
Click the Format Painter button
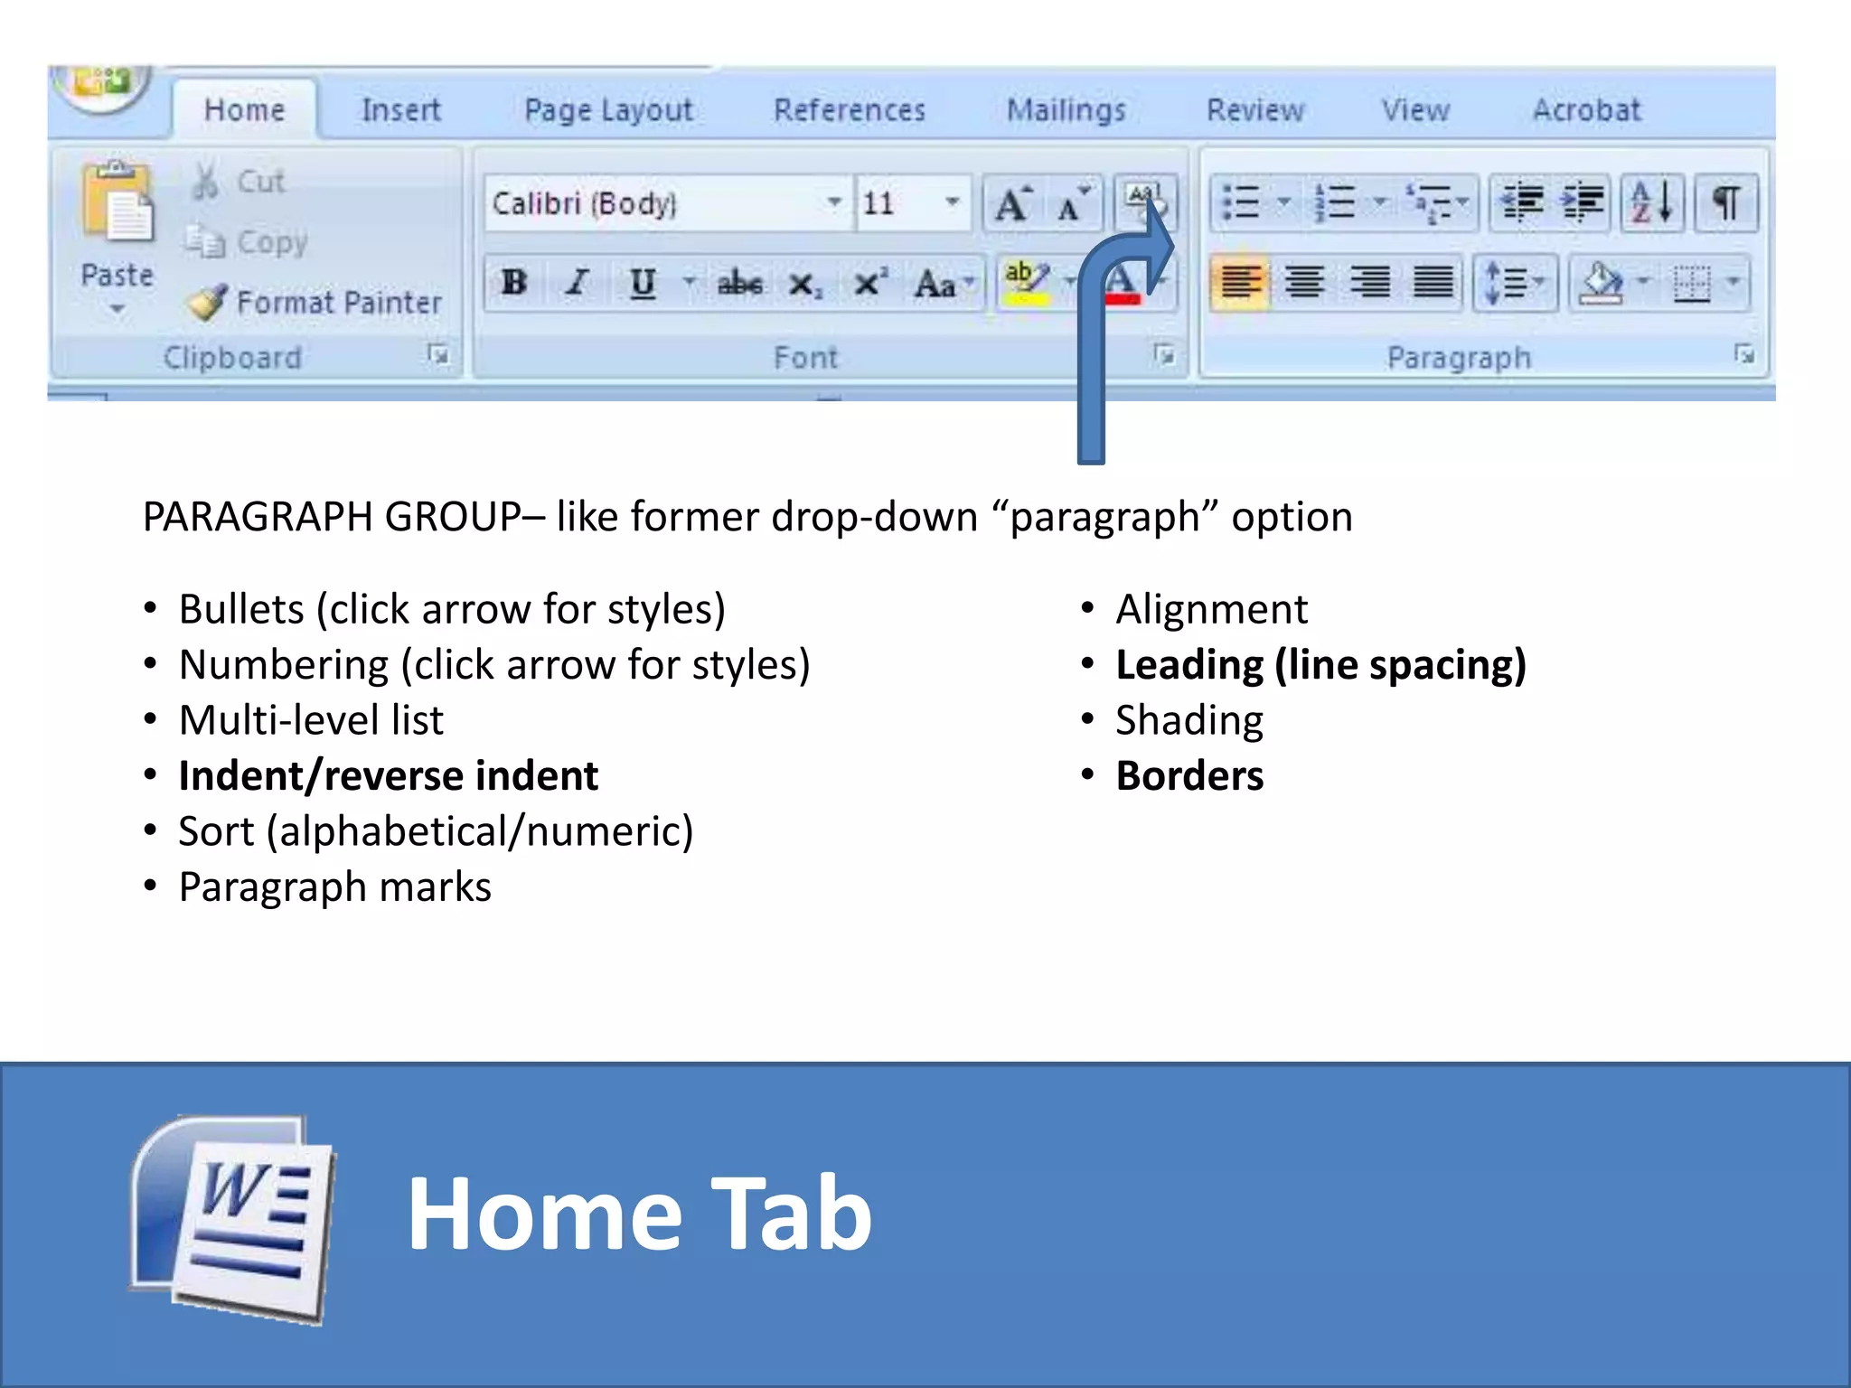point(316,303)
